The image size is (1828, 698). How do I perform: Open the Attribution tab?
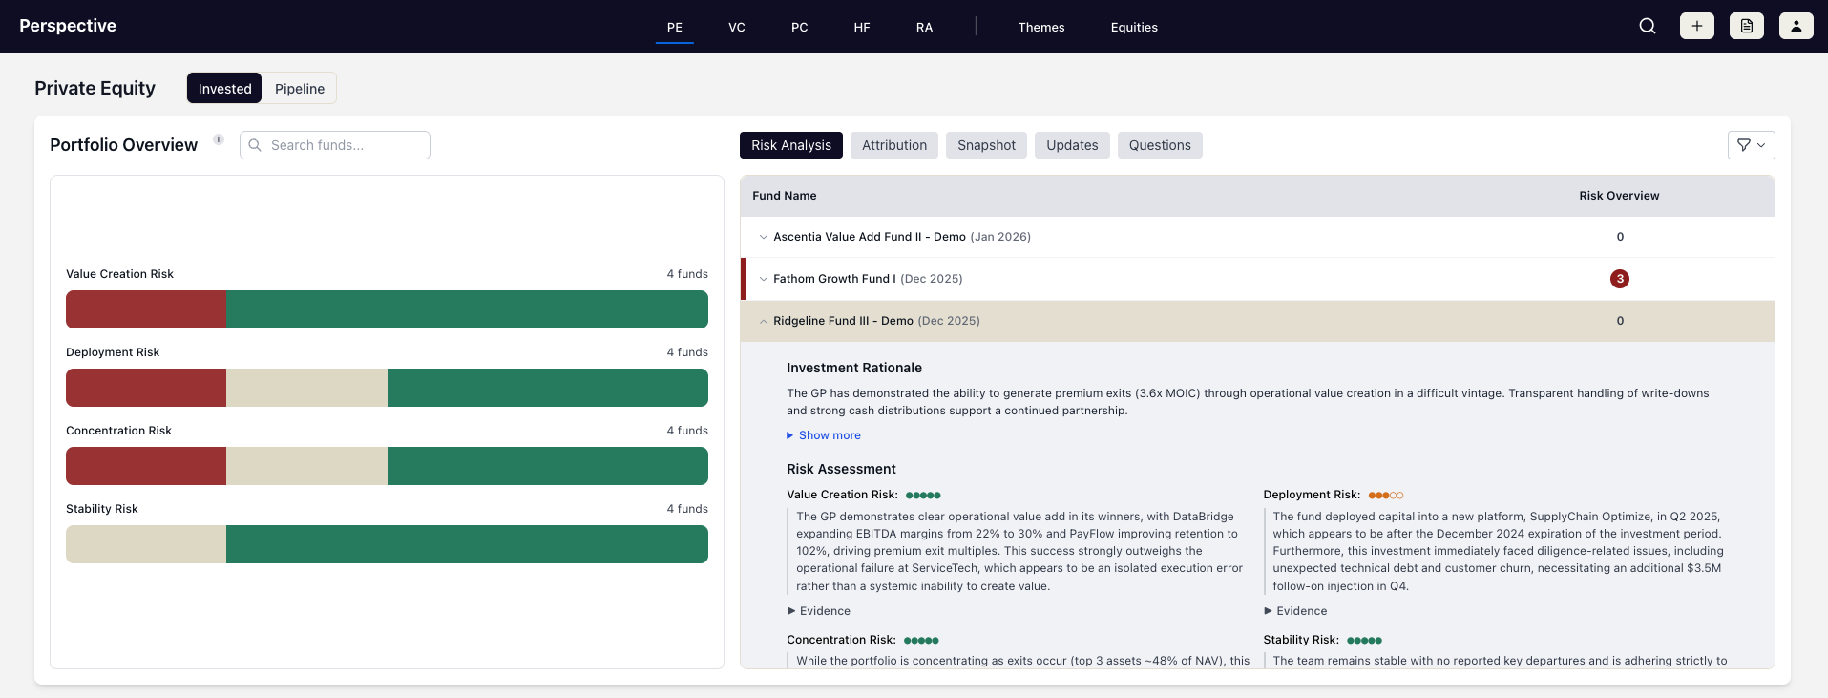893,145
